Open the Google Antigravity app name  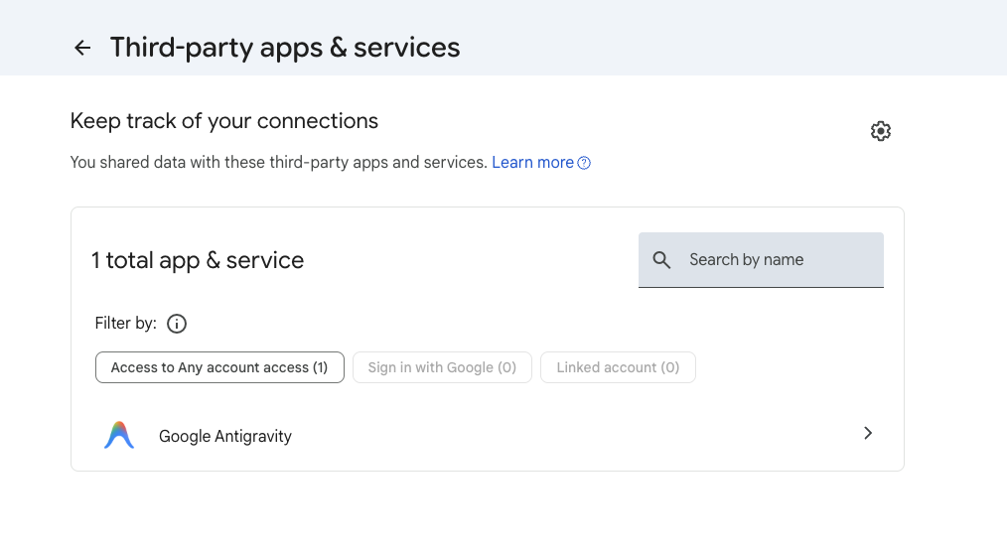coord(225,436)
